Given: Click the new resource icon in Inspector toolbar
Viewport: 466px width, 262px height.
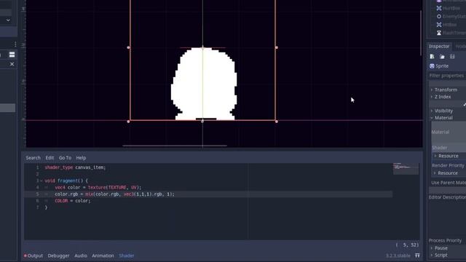Looking at the screenshot, I should pos(432,57).
